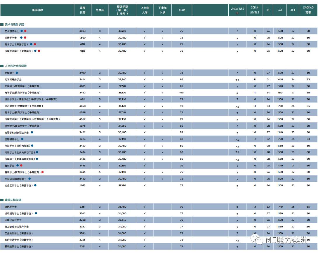Click blue dot after 城市规划学士（荣誉学位）
Screen dimensions: 318x254
tap(36, 213)
